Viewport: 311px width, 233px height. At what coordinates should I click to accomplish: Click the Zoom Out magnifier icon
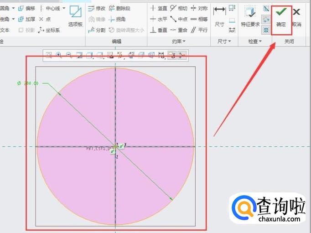69,55
